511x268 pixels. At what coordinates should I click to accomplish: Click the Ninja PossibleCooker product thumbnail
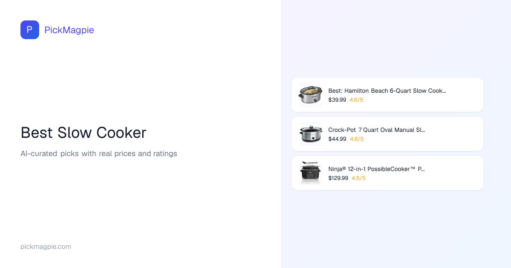pyautogui.click(x=310, y=173)
